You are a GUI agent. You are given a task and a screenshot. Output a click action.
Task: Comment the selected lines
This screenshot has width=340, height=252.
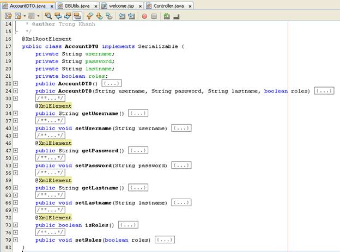(167, 16)
